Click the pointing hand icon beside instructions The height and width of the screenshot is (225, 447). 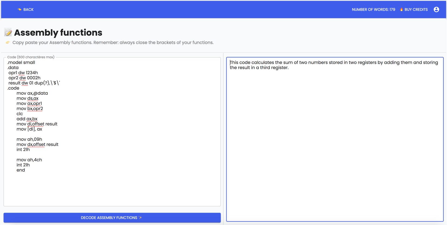[x=8, y=42]
